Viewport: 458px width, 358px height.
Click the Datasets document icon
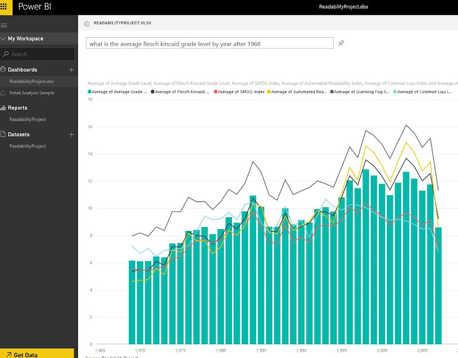tap(3, 134)
